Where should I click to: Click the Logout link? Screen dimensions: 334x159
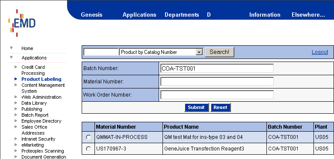320,52
